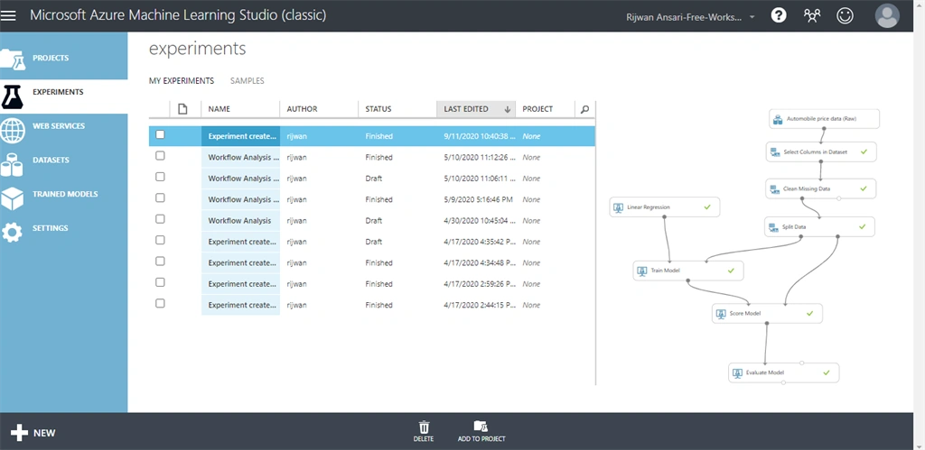
Task: Click the feedback smiley face icon
Action: tap(845, 16)
